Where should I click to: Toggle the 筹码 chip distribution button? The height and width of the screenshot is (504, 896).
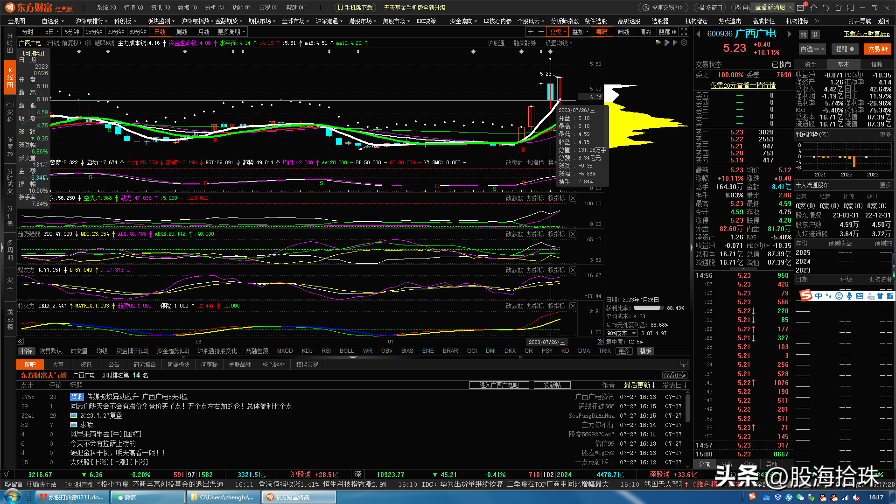click(602, 32)
